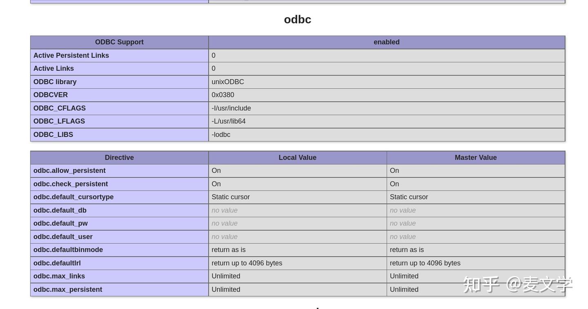Click odbc.check_persistent local value On

[216, 184]
